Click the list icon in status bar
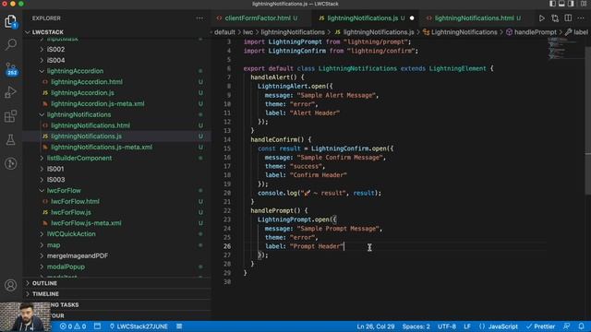The width and height of the screenshot is (591, 332). [179, 326]
